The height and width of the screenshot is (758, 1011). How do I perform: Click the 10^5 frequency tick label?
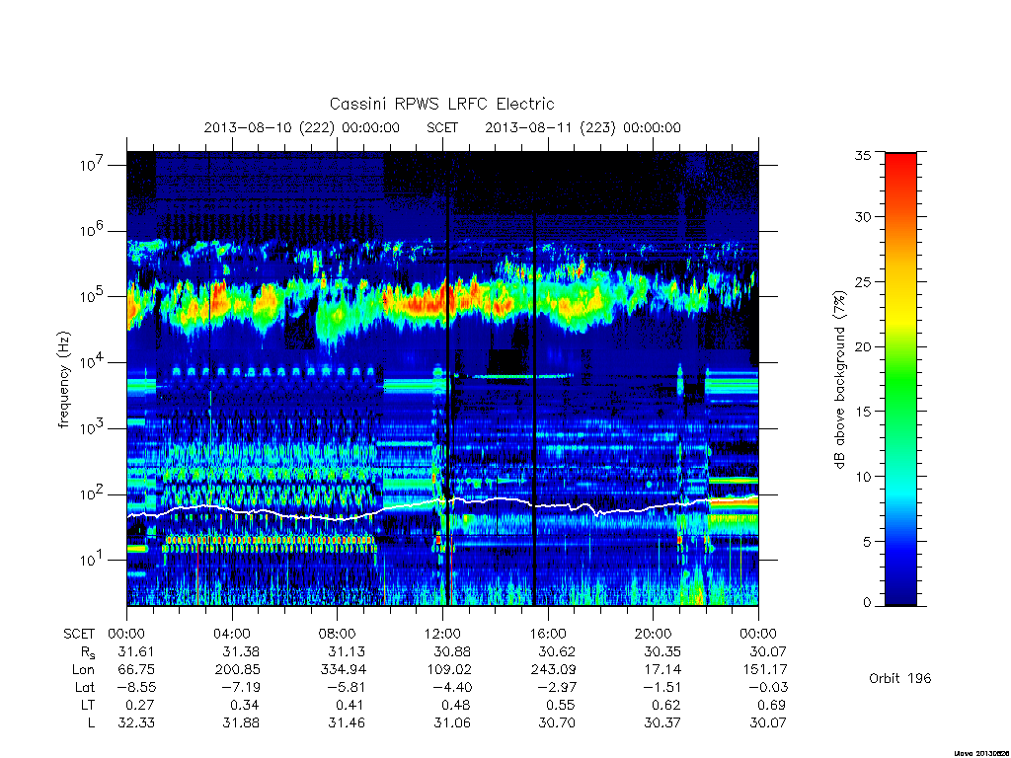coord(92,296)
